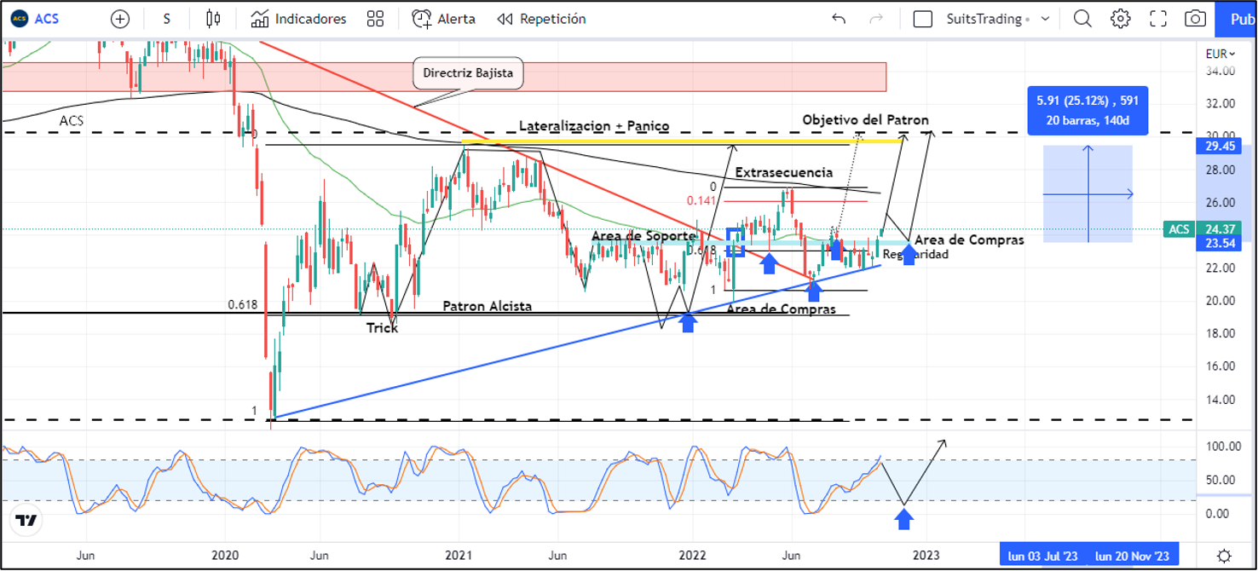Click the compare/add symbol plus icon
The image size is (1258, 571).
tap(120, 19)
